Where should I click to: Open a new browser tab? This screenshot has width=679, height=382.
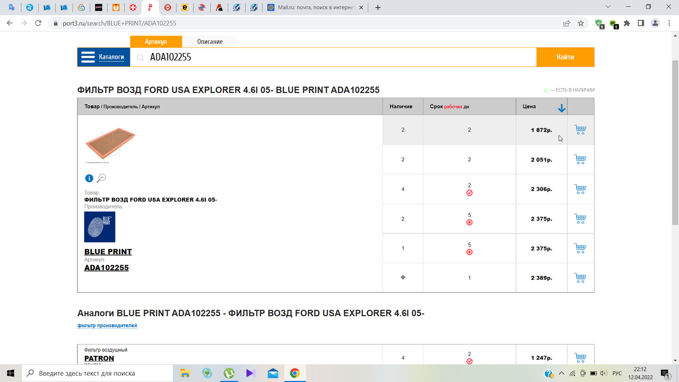pyautogui.click(x=378, y=7)
